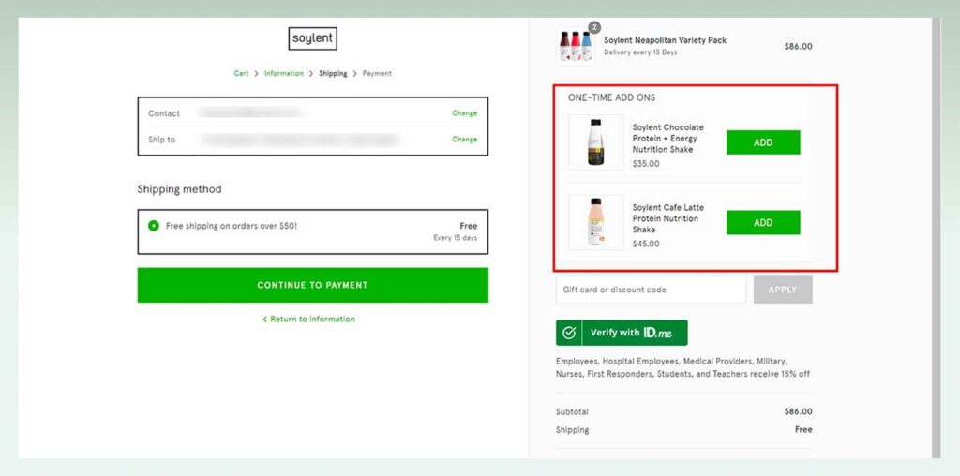Change the Ship to address

[465, 140]
